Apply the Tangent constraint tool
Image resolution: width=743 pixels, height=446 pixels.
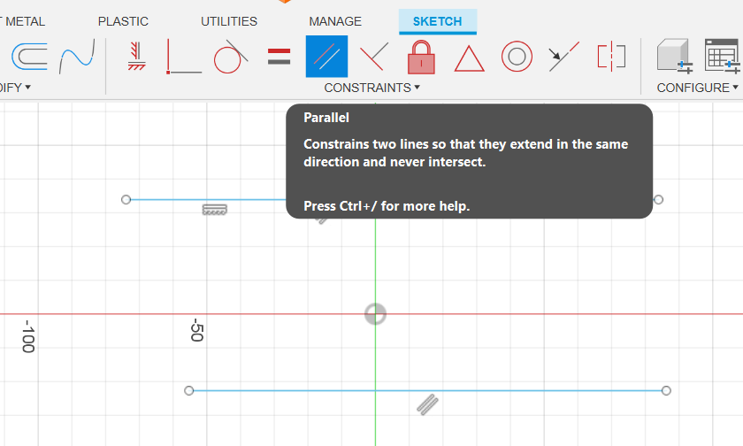tap(231, 57)
